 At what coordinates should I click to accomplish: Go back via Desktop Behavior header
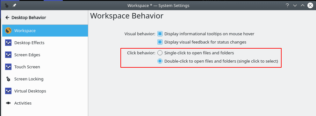point(29,17)
